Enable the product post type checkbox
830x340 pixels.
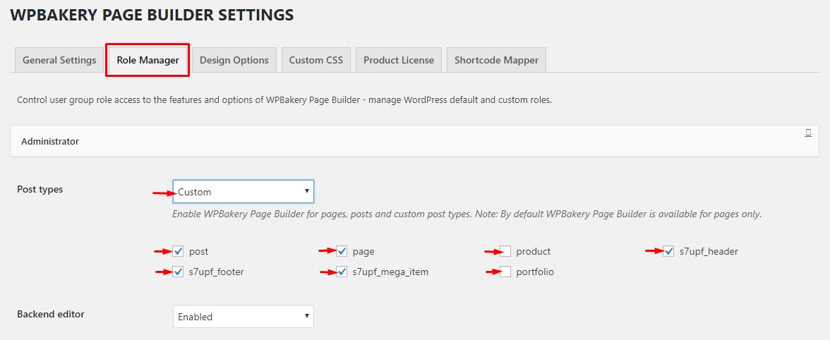coord(505,251)
